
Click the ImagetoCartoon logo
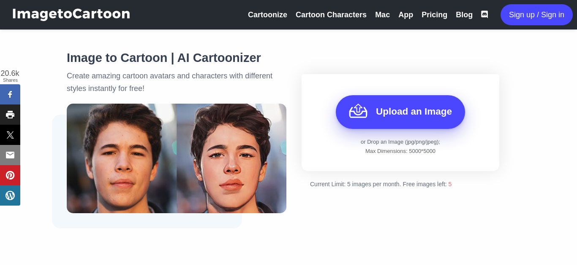click(x=71, y=14)
